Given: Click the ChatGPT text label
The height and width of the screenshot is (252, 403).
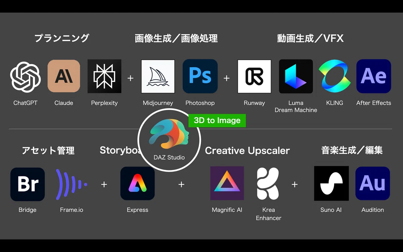Looking at the screenshot, I should 25,103.
